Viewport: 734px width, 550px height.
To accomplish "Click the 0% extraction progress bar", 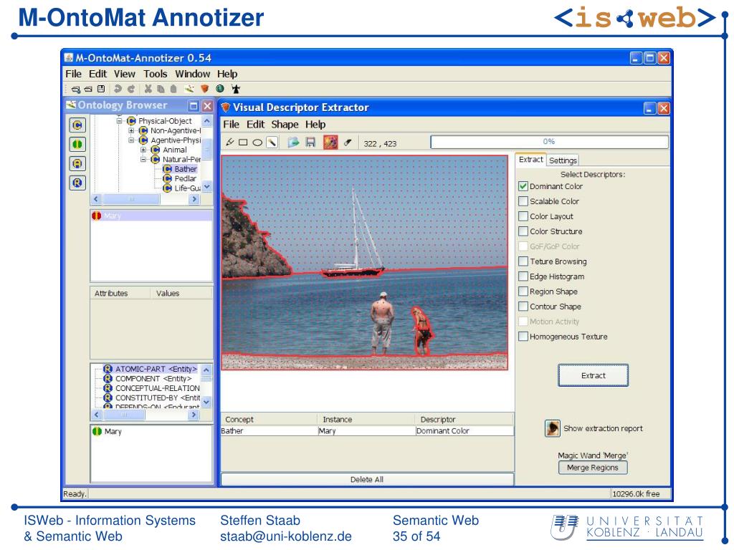I will point(550,142).
